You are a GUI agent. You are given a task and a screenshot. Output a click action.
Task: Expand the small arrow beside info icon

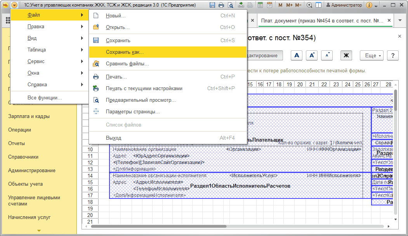coord(376,6)
